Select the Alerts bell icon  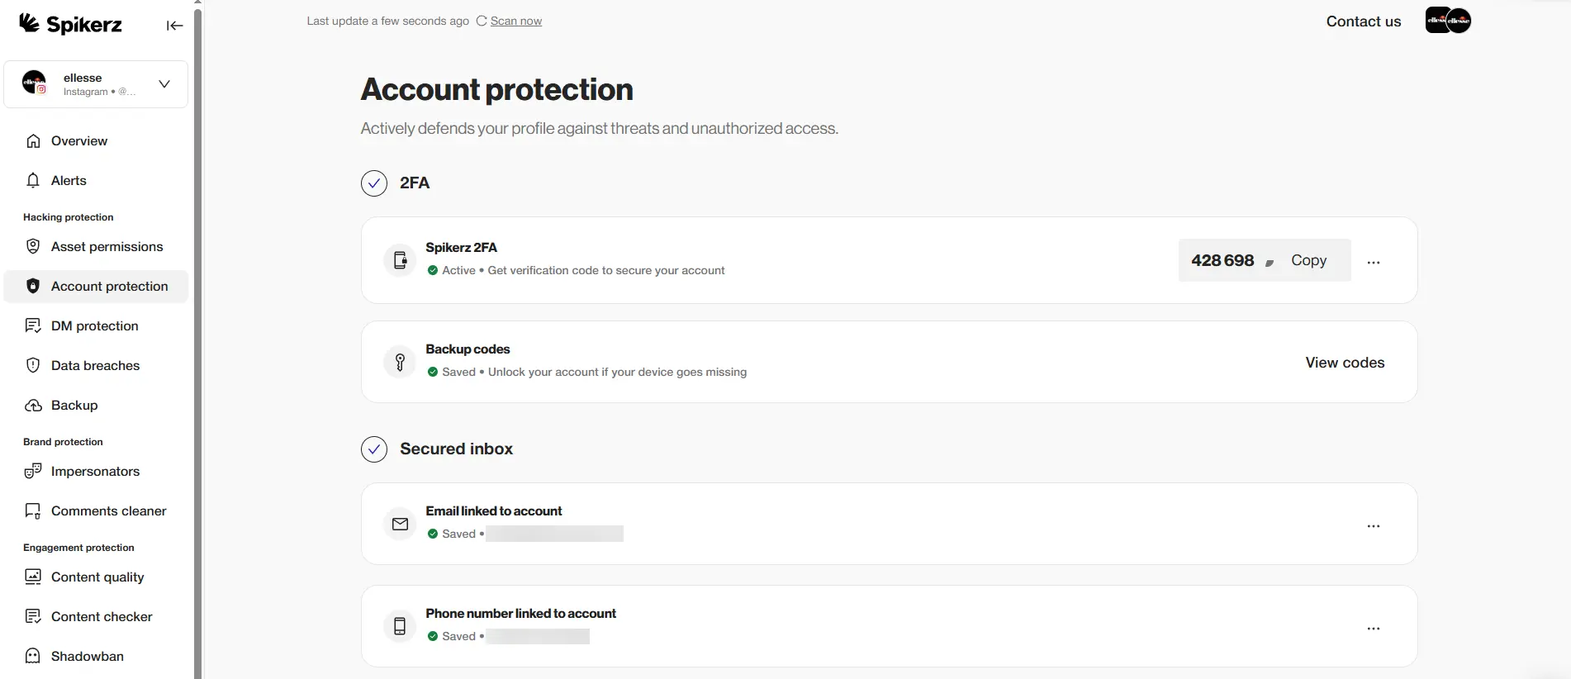pyautogui.click(x=32, y=180)
